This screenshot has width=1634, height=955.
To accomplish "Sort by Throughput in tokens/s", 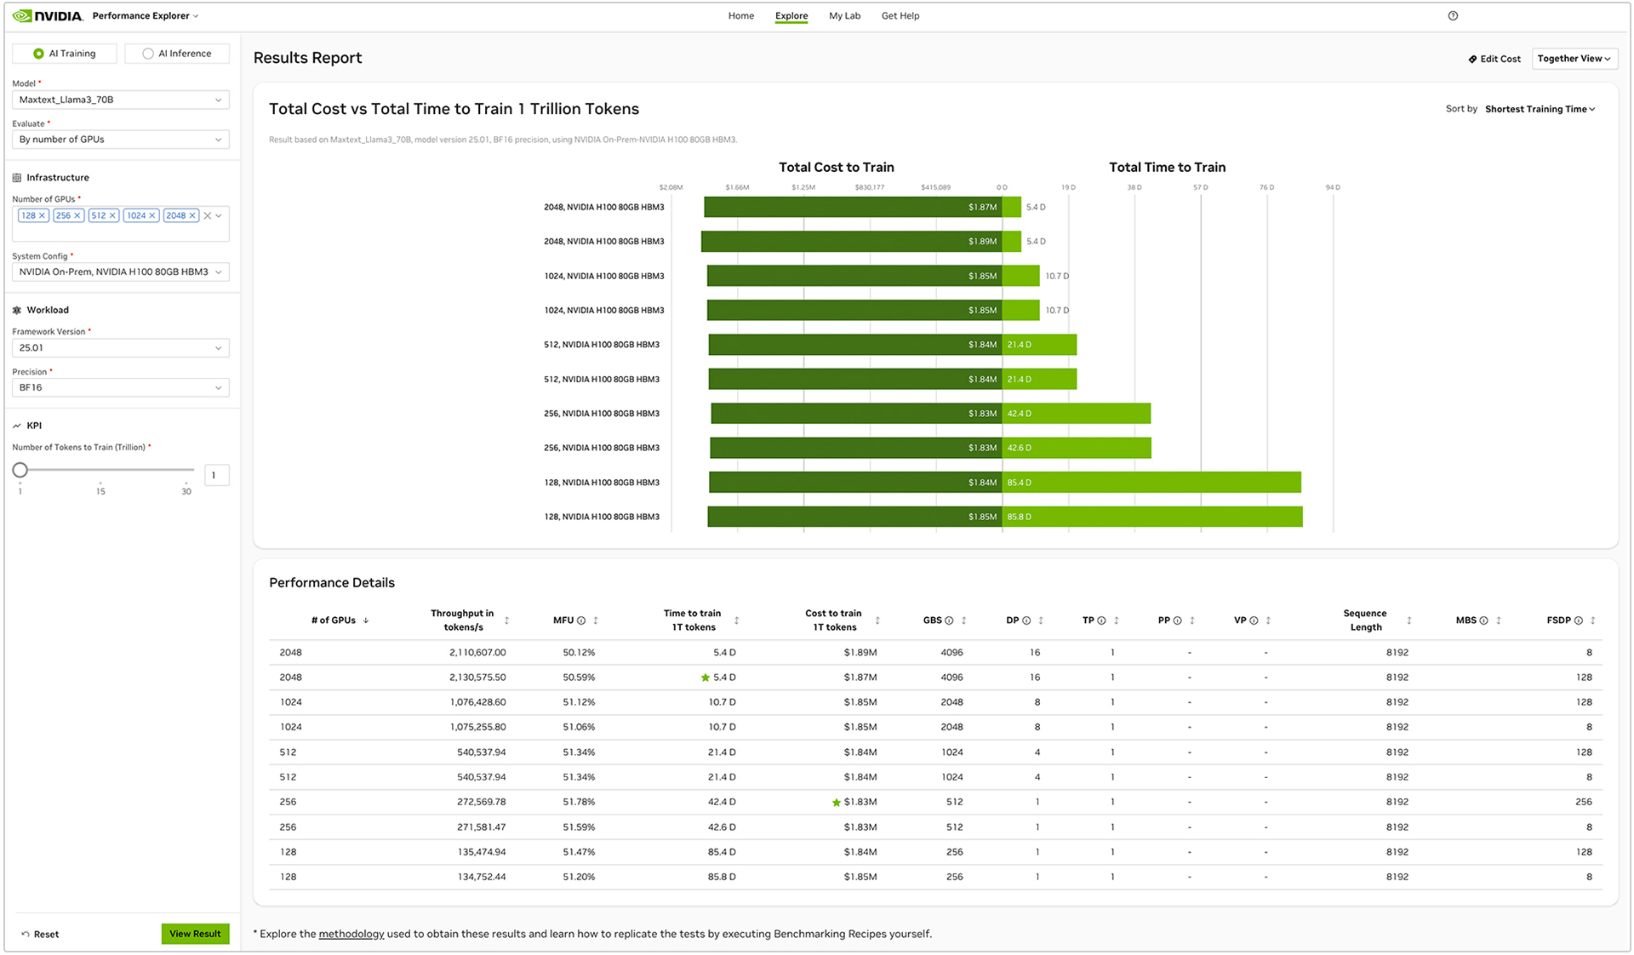I will click(506, 620).
